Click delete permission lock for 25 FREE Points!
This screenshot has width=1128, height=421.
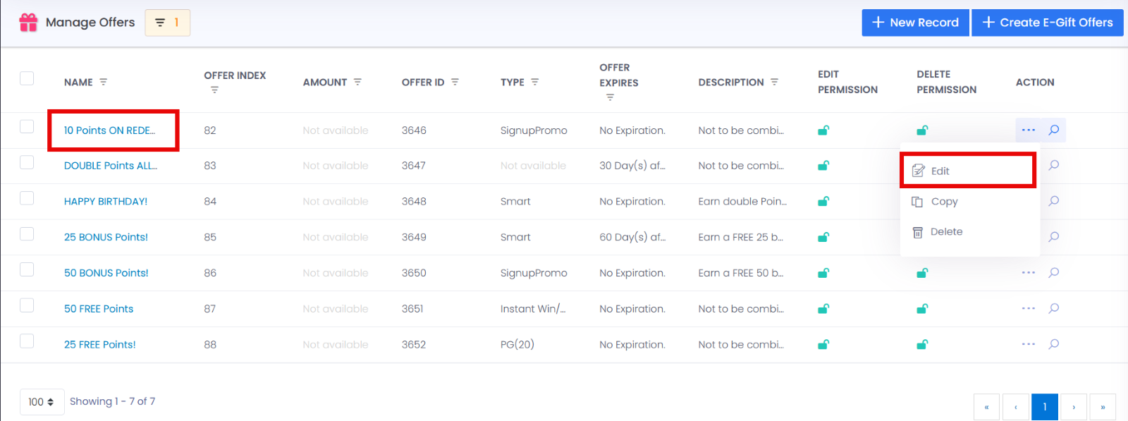coord(922,345)
